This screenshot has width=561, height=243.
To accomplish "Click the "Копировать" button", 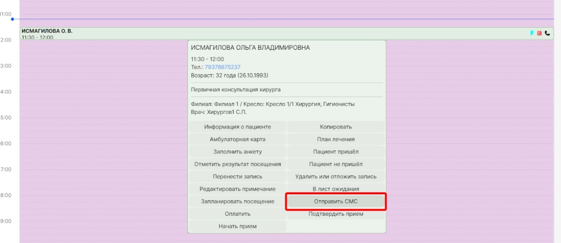I will 336,127.
